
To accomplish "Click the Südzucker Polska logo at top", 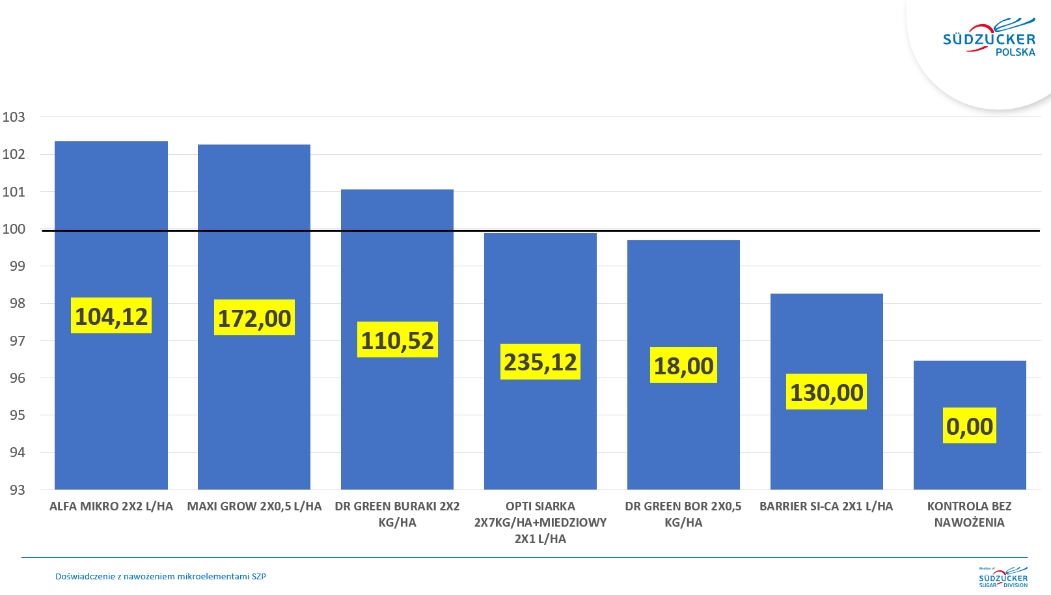I will pyautogui.click(x=989, y=38).
